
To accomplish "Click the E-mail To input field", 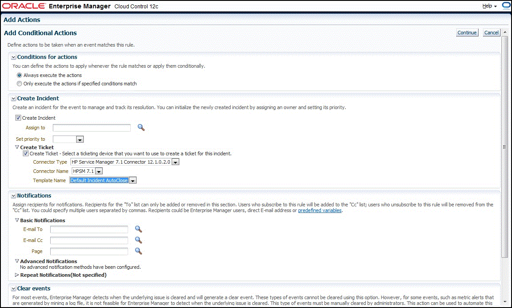I will pos(89,229).
